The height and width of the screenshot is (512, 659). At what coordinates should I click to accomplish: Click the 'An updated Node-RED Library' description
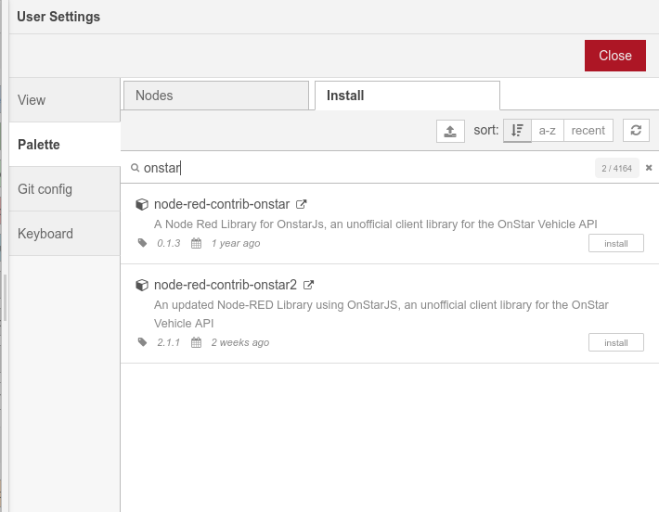tap(381, 314)
